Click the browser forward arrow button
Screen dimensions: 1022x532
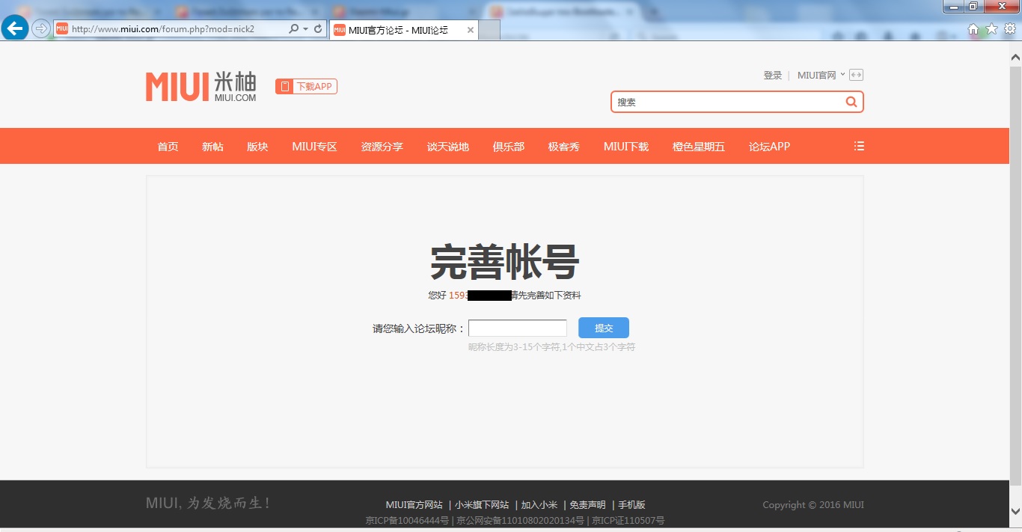click(41, 28)
